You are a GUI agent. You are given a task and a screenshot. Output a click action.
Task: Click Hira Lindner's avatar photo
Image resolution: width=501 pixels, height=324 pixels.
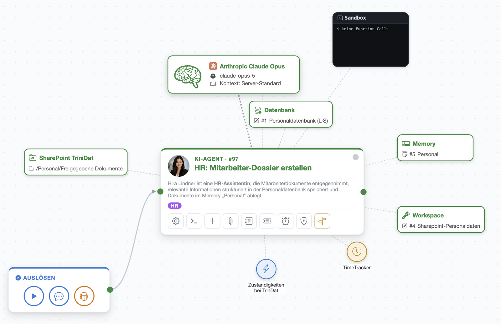(x=178, y=166)
